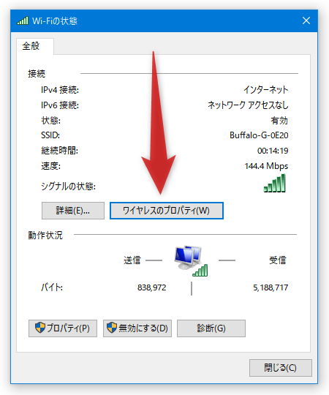This screenshot has width=329, height=395.
Task: Click received bytes value 5,188,717
Action: tap(271, 287)
